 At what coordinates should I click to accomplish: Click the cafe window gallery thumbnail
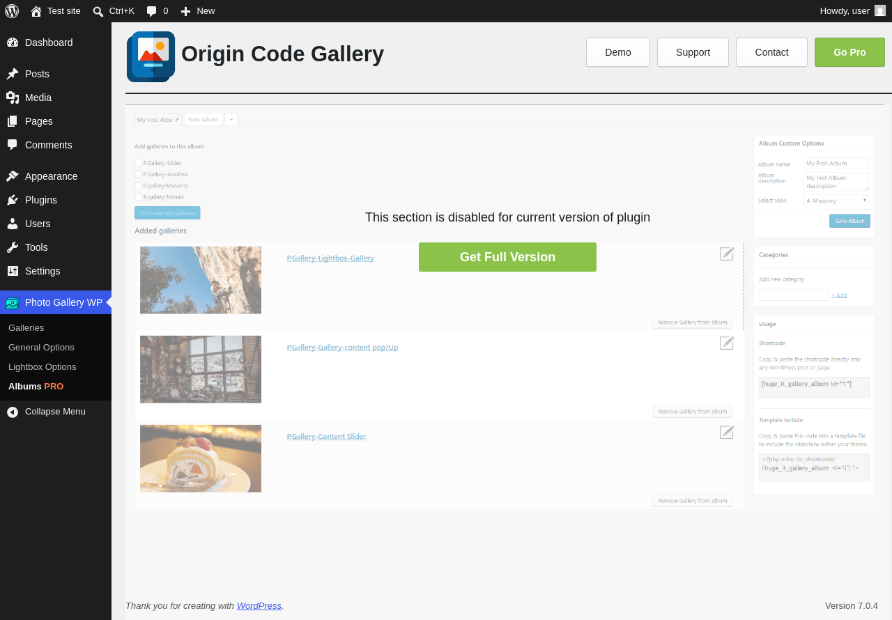click(201, 369)
